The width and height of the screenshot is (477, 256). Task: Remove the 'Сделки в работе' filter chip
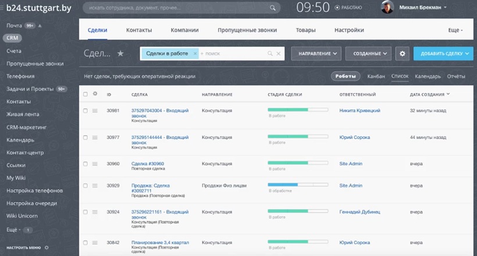(x=195, y=53)
